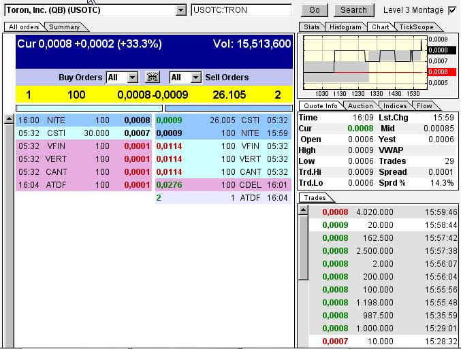Select the Quote Info tab
The height and width of the screenshot is (349, 461).
(x=321, y=105)
